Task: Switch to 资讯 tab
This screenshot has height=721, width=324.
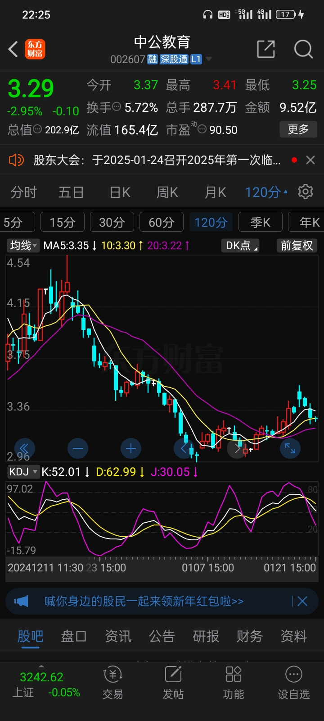Action: pos(118,636)
